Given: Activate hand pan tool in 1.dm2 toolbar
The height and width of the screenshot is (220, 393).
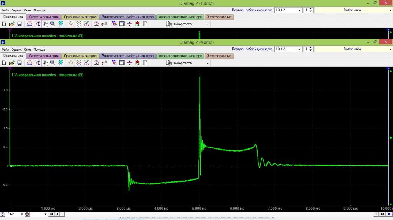Looking at the screenshot, I should point(45,24).
